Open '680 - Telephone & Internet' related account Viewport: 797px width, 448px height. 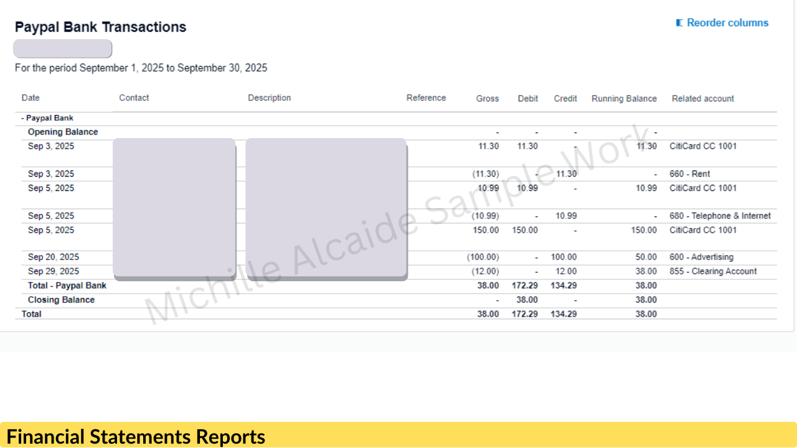coord(720,216)
